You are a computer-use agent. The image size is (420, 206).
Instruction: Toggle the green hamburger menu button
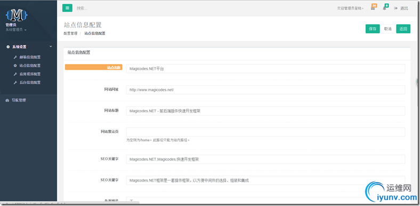[67, 8]
